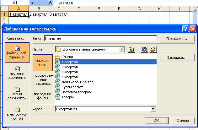198x130 pixels.
Task: Switch to текущая папка tab
Action: pyautogui.click(x=43, y=63)
